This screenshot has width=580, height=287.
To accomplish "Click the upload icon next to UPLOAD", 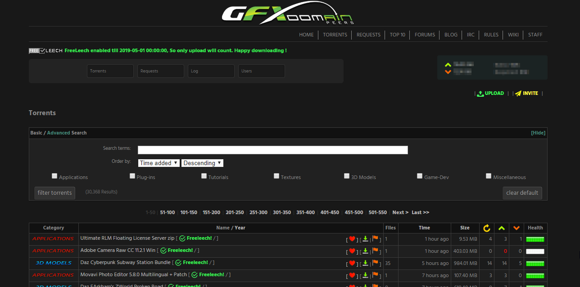I will click(x=480, y=93).
